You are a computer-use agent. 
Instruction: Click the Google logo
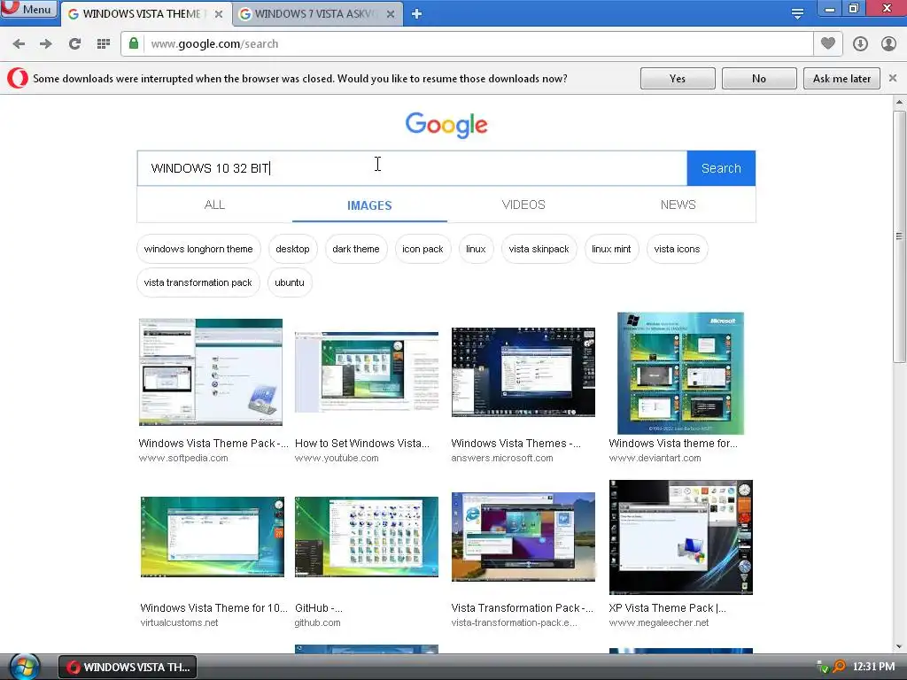[x=446, y=125]
